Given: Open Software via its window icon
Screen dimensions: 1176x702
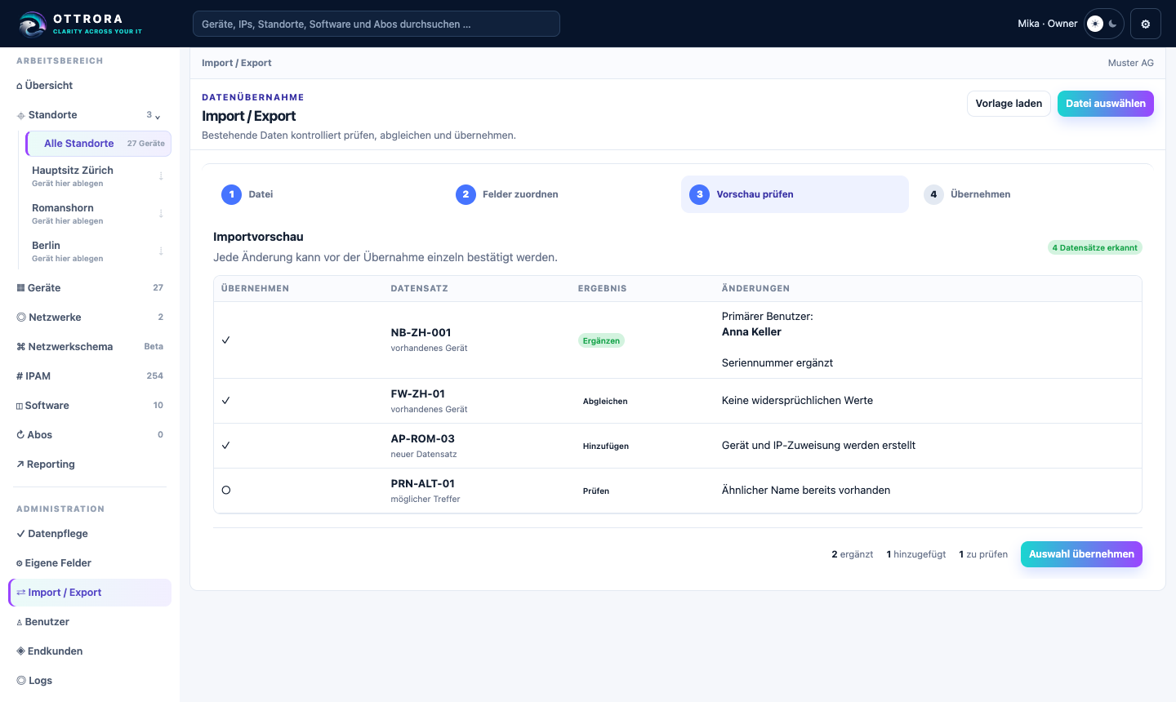Looking at the screenshot, I should click(20, 406).
